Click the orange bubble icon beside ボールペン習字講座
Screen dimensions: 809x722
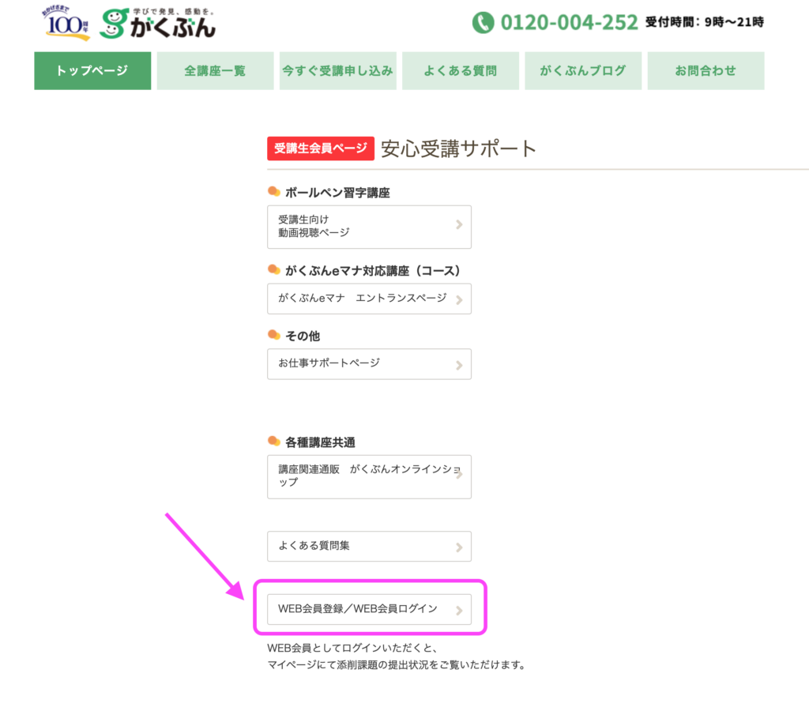(x=274, y=191)
